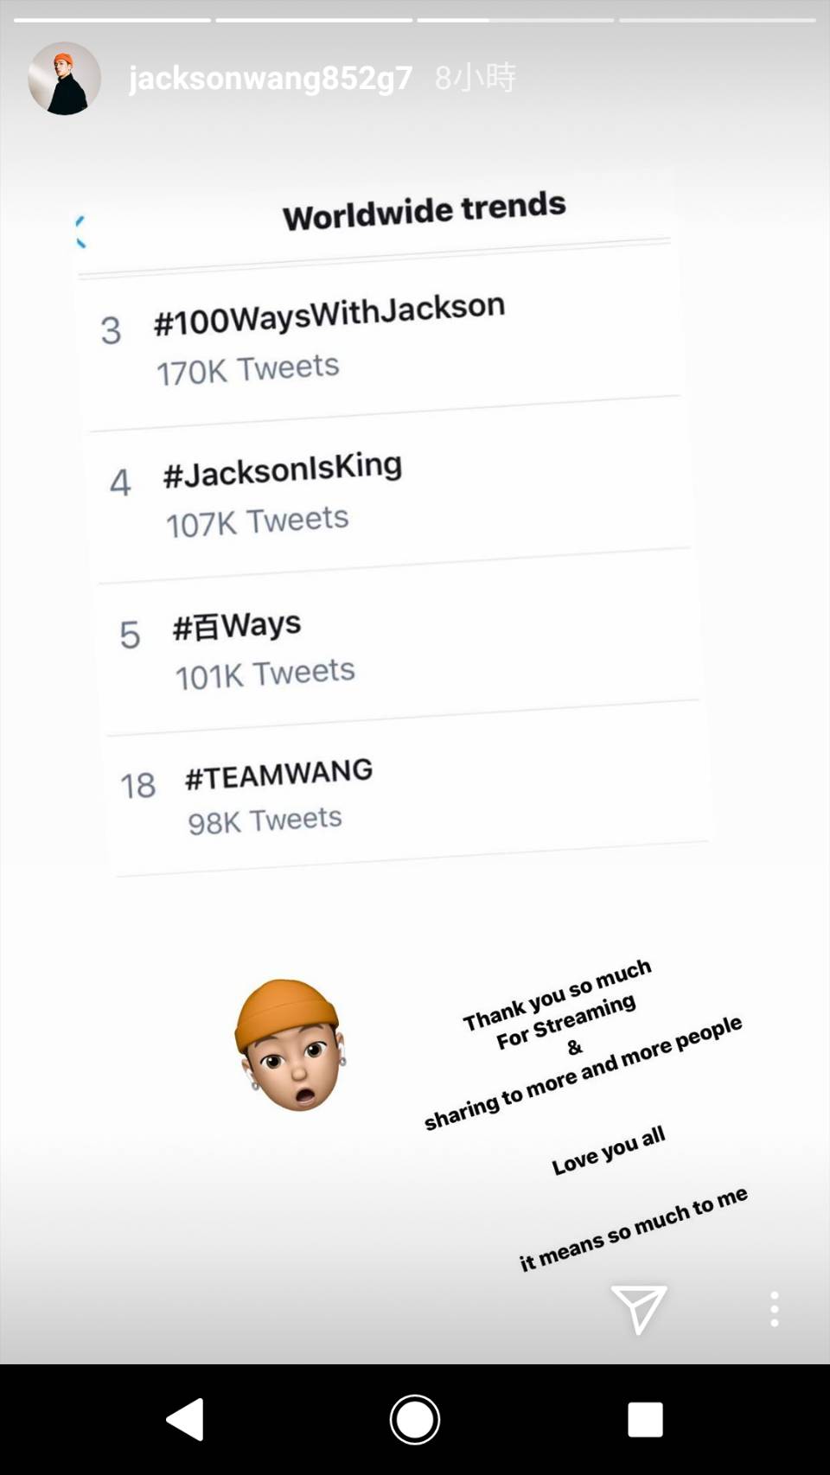The width and height of the screenshot is (830, 1475).
Task: Tap the Android recent apps square
Action: [644, 1420]
